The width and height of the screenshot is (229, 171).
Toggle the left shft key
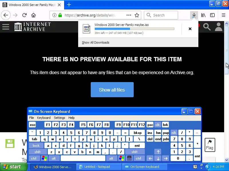(38, 152)
